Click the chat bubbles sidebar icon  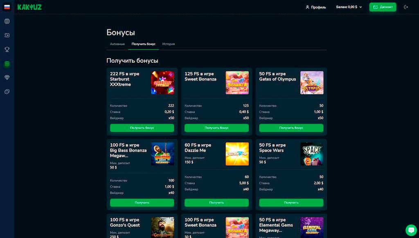point(7,92)
